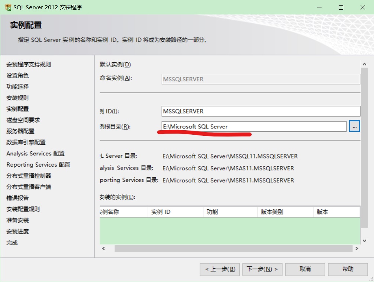Select the 磁盘空间要求 step

point(23,120)
